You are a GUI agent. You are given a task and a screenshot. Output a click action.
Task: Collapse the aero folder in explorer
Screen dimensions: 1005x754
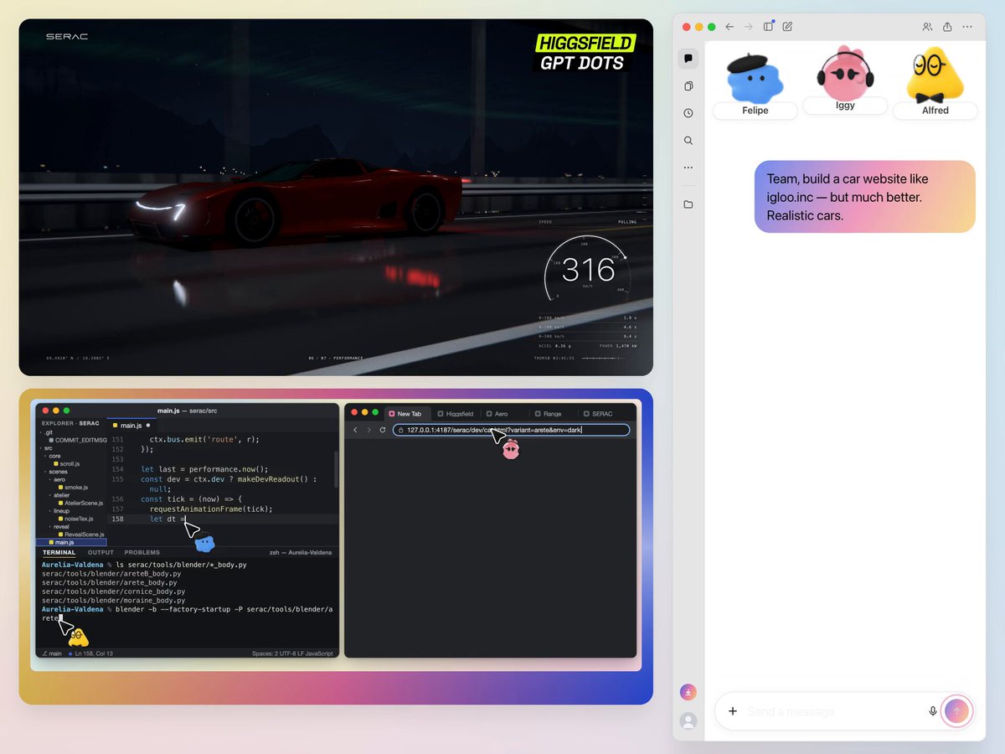(58, 479)
